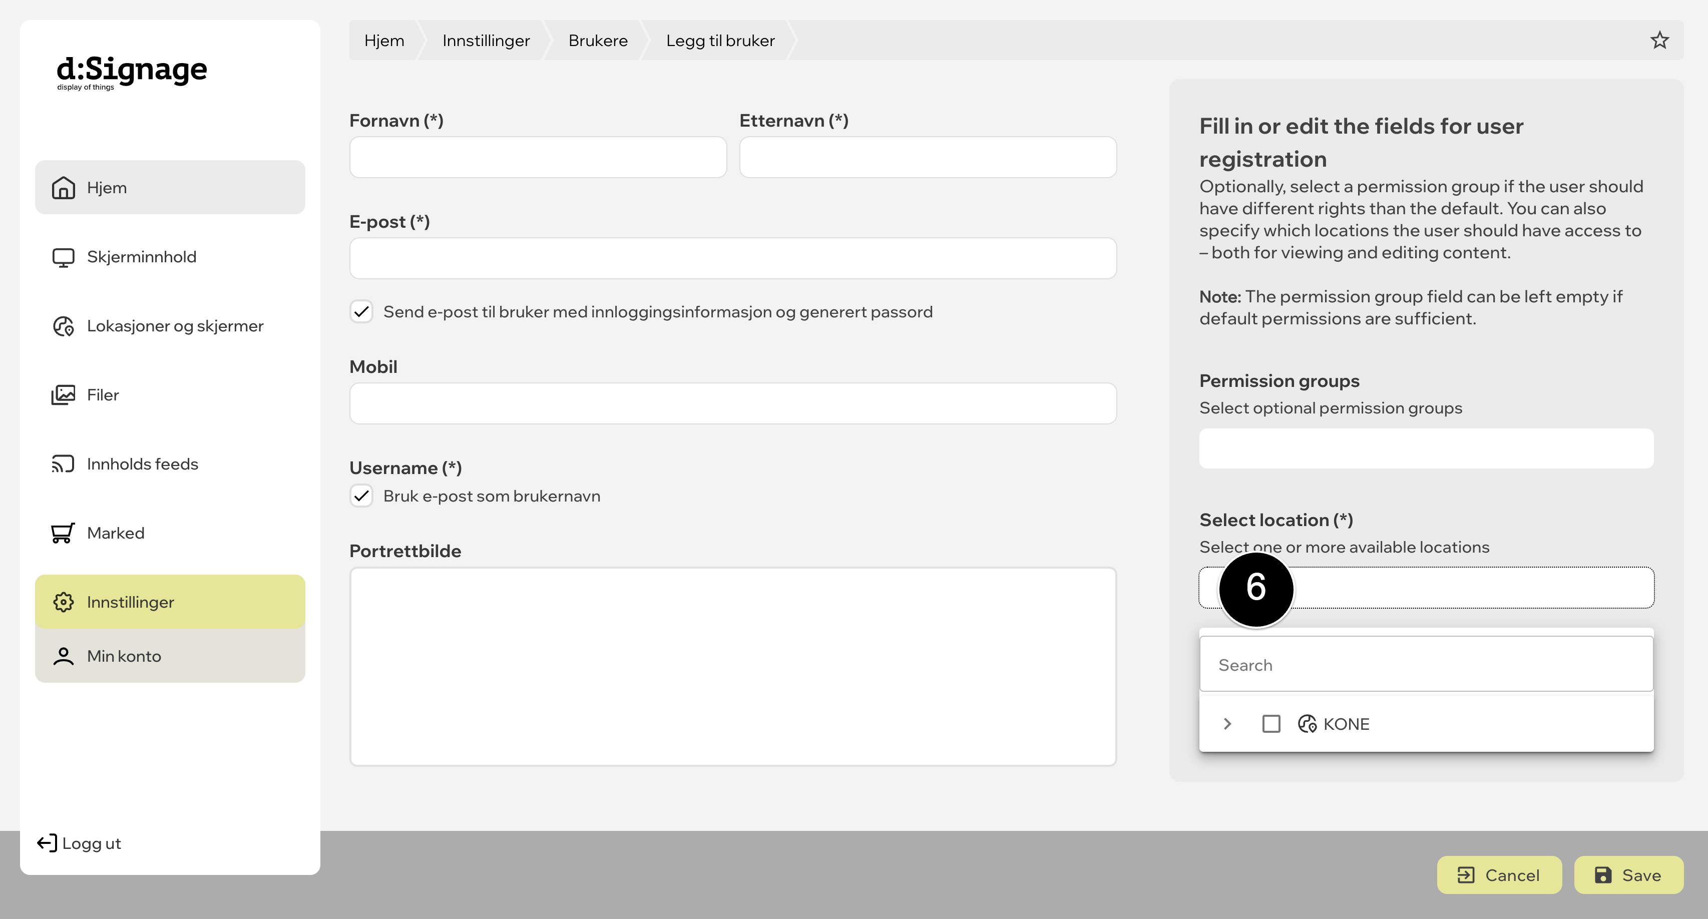
Task: Focus the Mobil input field
Action: coord(733,404)
